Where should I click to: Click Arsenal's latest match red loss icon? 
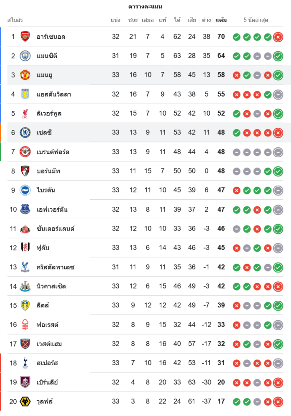[278, 37]
